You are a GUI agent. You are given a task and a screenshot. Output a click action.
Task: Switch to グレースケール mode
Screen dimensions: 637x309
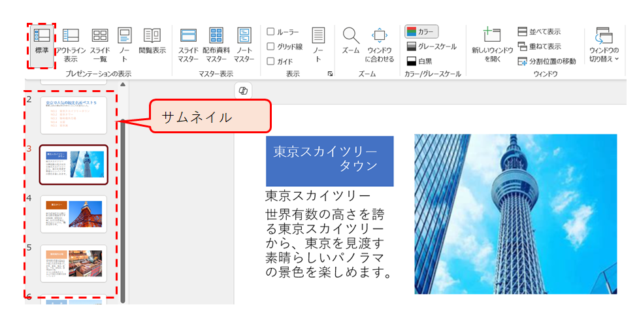tap(431, 46)
